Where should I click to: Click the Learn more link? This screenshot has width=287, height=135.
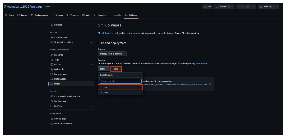[x=202, y=64]
